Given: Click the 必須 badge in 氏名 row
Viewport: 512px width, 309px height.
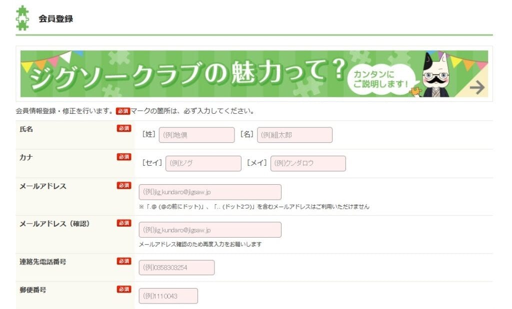Looking at the screenshot, I should [x=124, y=128].
